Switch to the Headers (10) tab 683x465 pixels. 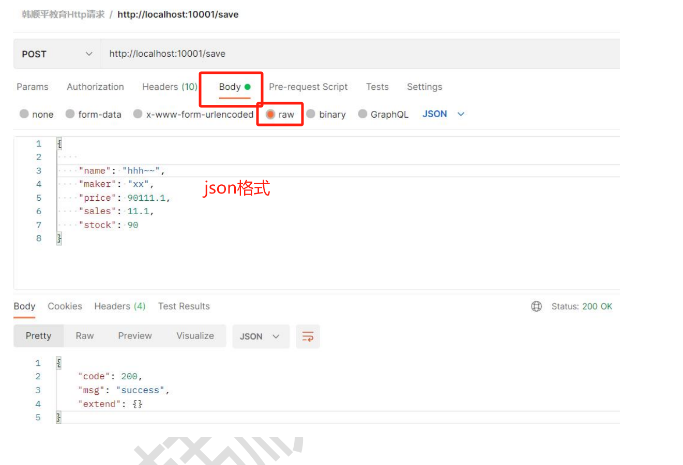click(x=170, y=87)
